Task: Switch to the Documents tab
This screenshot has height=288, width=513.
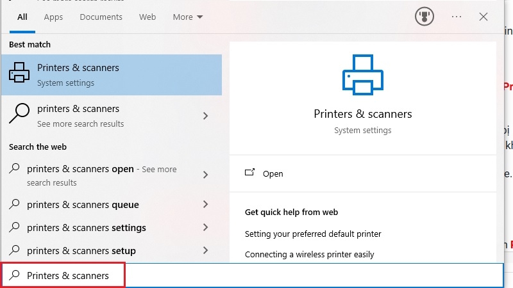Action: click(x=101, y=17)
